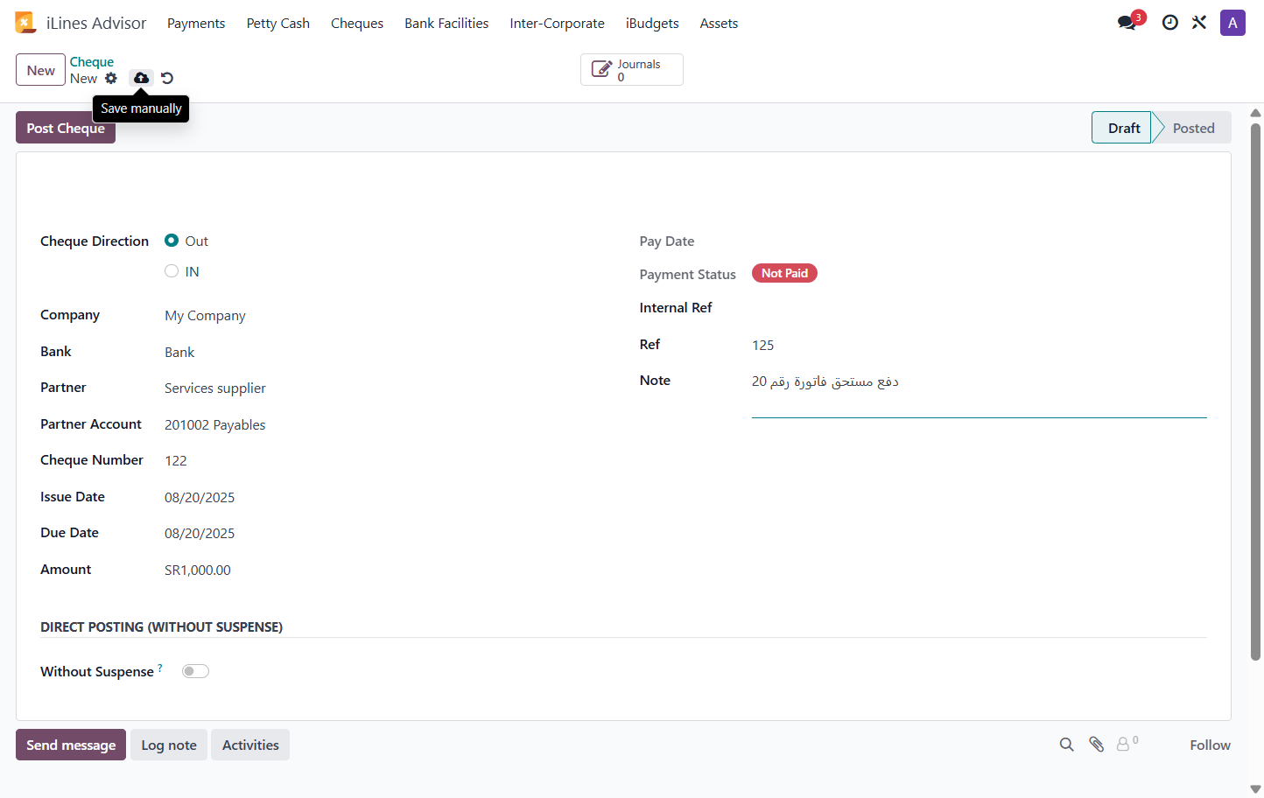Viewport: 1264px width, 798px height.
Task: Select the IN cheque direction
Action: point(172,271)
